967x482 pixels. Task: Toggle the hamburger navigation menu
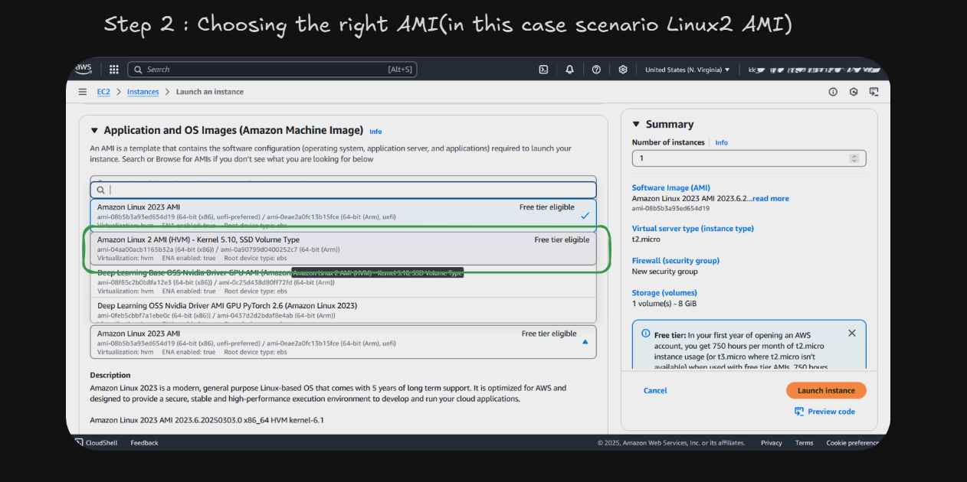click(x=83, y=92)
